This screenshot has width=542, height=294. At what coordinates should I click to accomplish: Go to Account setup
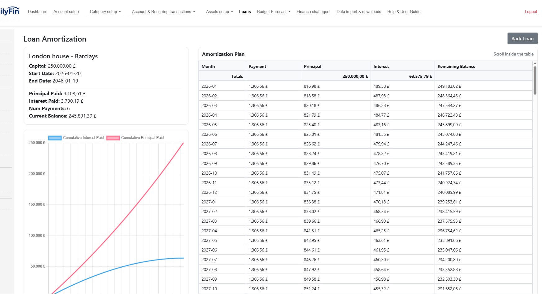(66, 11)
